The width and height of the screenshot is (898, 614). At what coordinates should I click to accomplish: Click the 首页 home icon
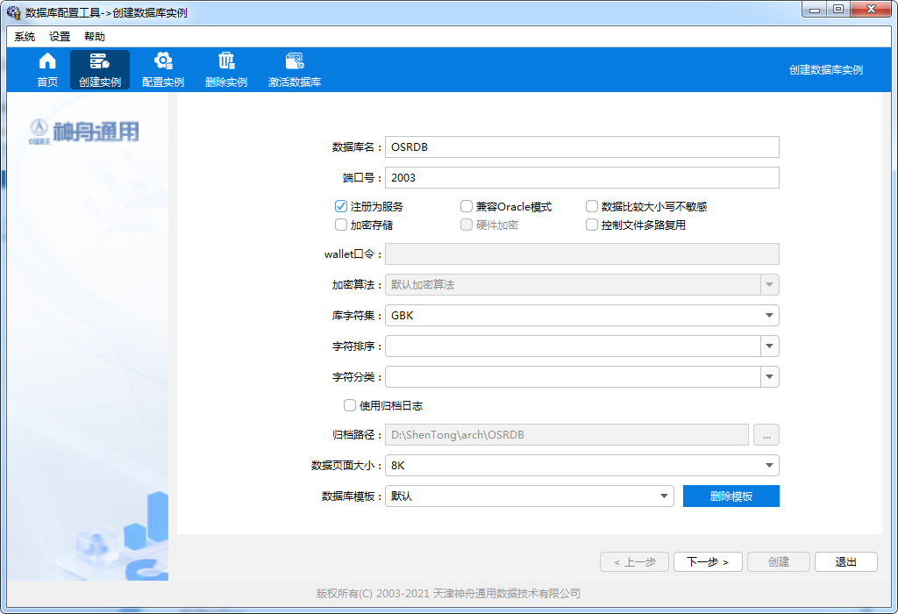click(47, 61)
